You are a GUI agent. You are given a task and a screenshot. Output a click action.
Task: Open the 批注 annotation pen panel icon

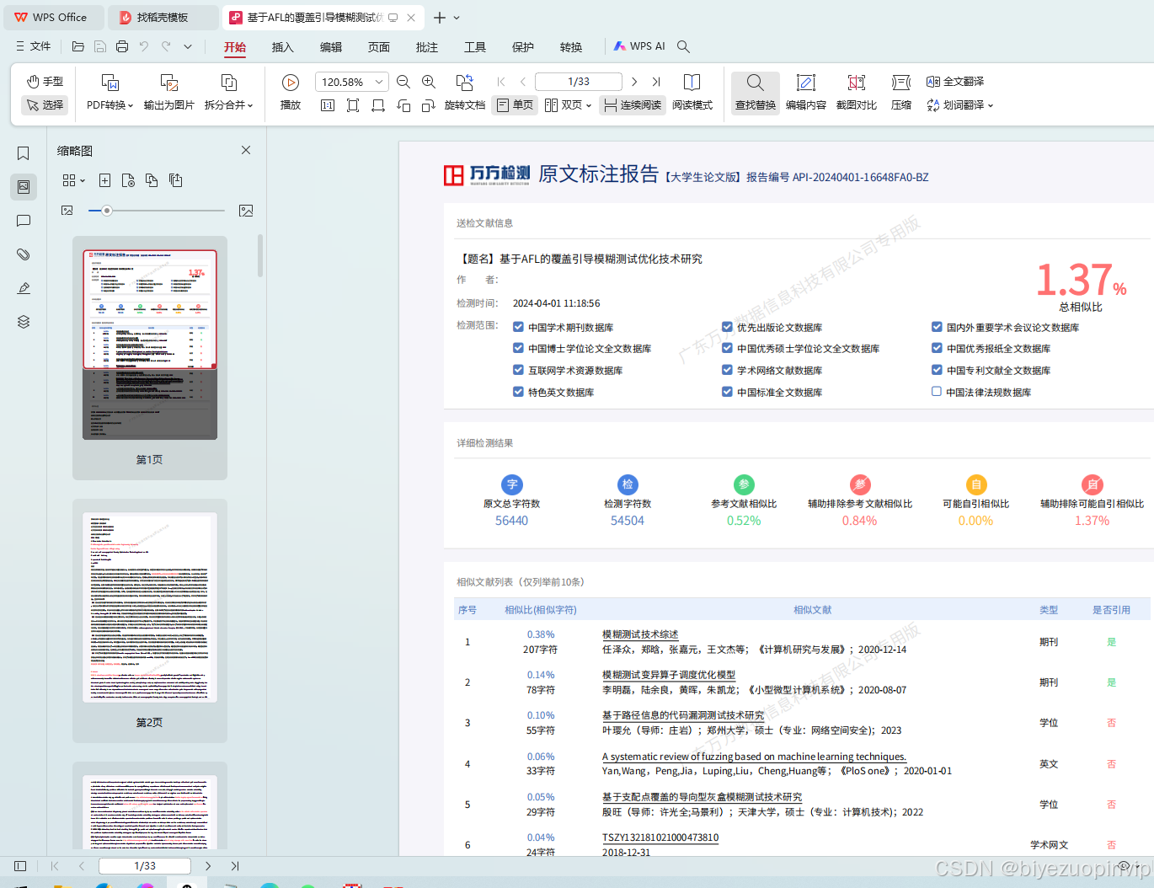point(23,288)
